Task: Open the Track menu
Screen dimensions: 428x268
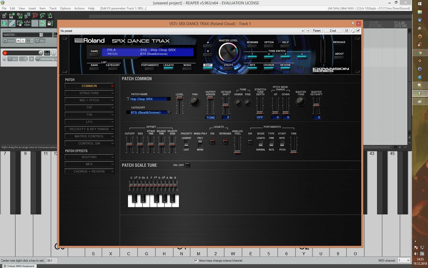Action: 53,8
